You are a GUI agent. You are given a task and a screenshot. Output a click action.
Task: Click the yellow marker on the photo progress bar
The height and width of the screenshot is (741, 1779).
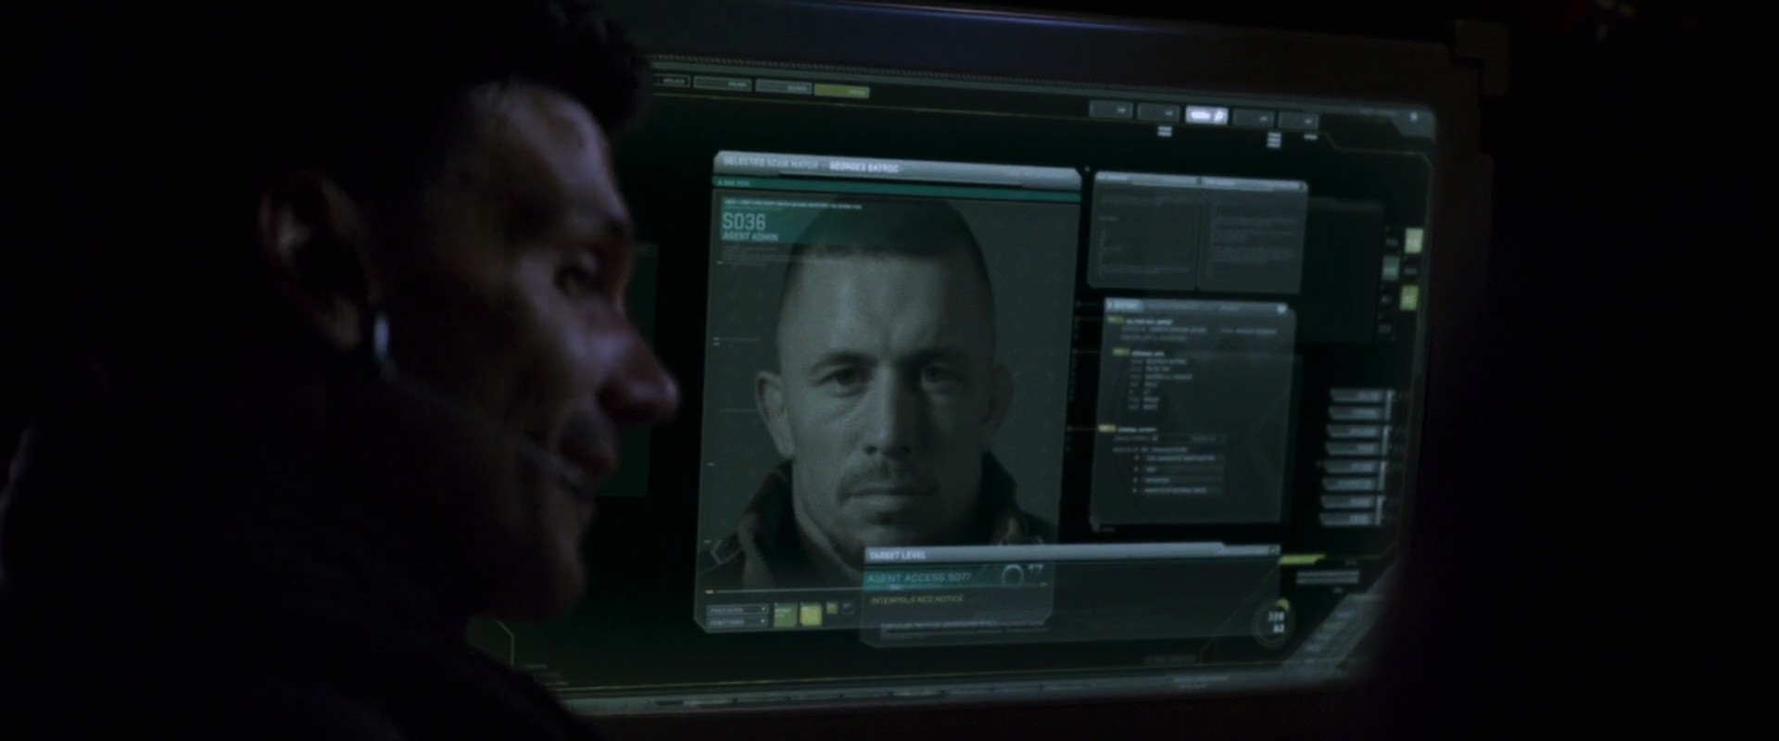710,592
